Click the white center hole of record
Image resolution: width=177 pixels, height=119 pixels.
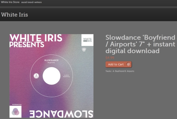tap(51, 76)
